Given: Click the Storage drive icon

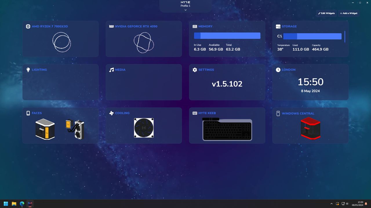Looking at the screenshot, I should (278, 26).
